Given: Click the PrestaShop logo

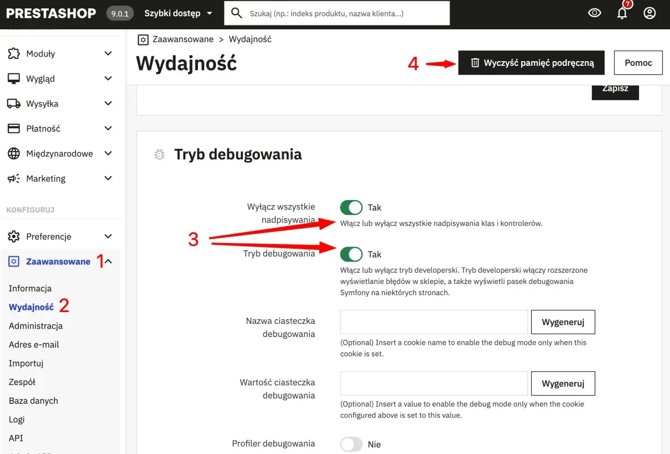Looking at the screenshot, I should tap(51, 13).
